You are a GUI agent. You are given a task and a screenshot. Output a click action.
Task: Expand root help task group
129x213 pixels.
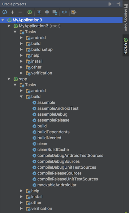click(21, 55)
